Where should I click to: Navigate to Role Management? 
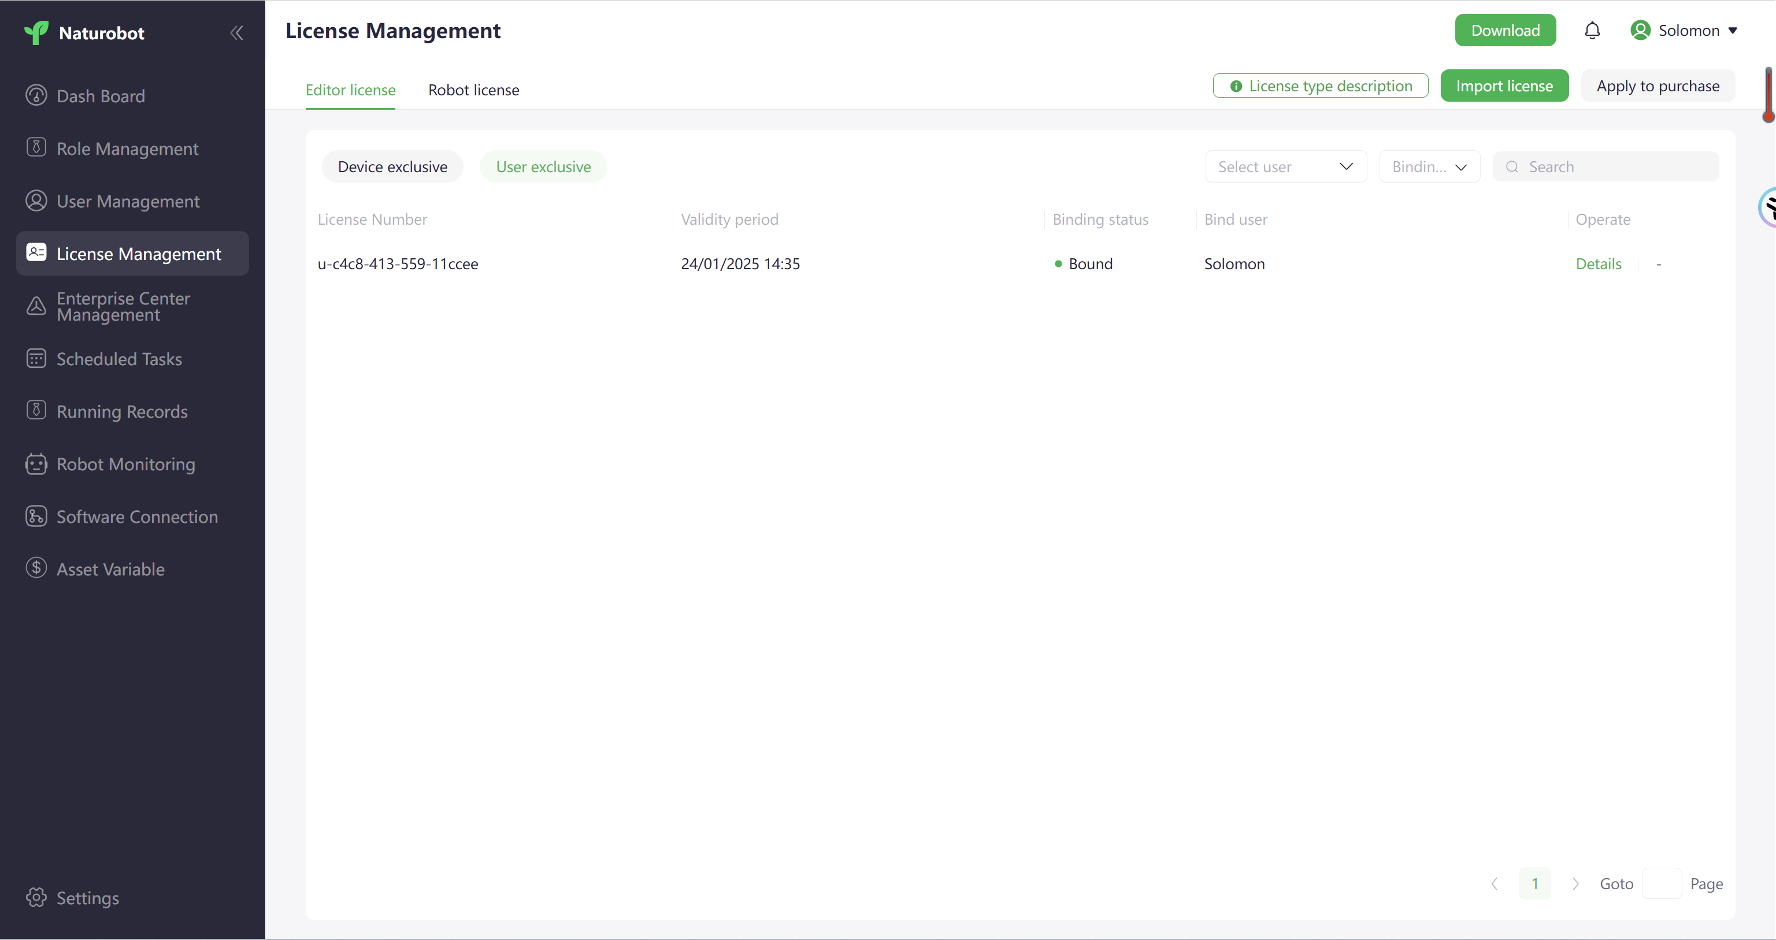[128, 148]
